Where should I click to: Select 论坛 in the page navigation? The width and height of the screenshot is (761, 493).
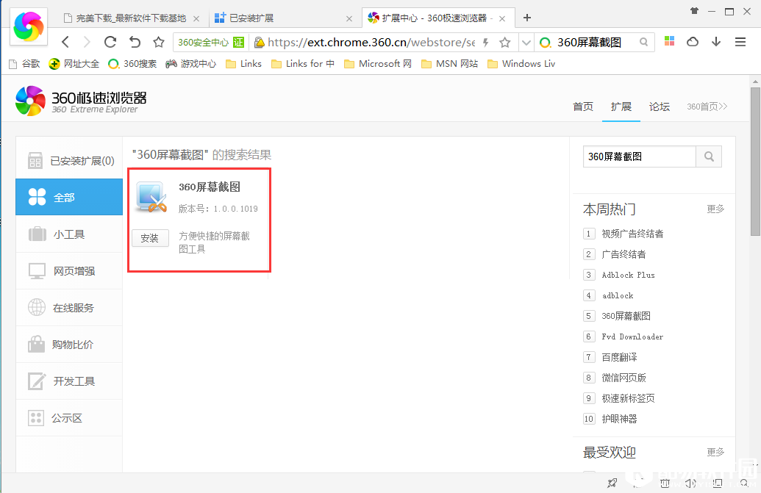pos(659,107)
